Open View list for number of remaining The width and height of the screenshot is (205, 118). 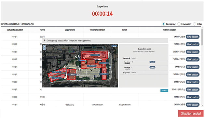tap(152, 62)
